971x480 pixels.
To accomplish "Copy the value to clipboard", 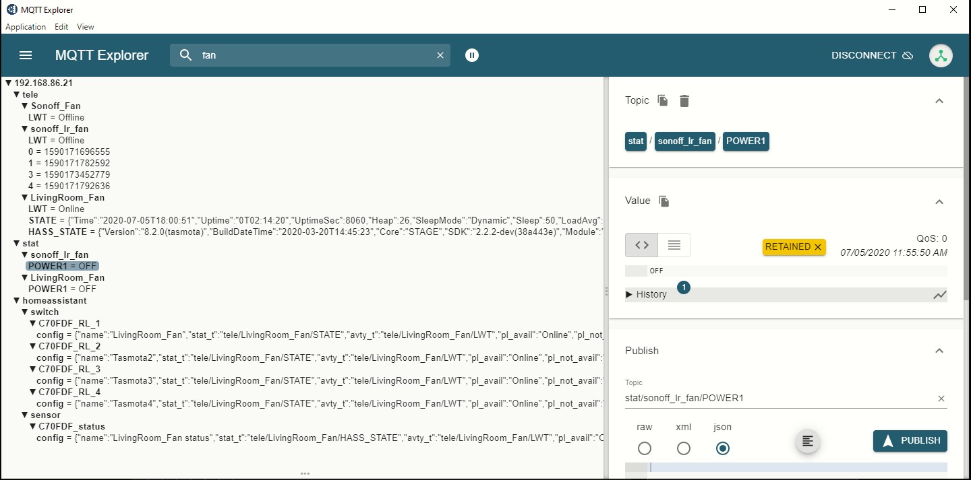I will 664,201.
